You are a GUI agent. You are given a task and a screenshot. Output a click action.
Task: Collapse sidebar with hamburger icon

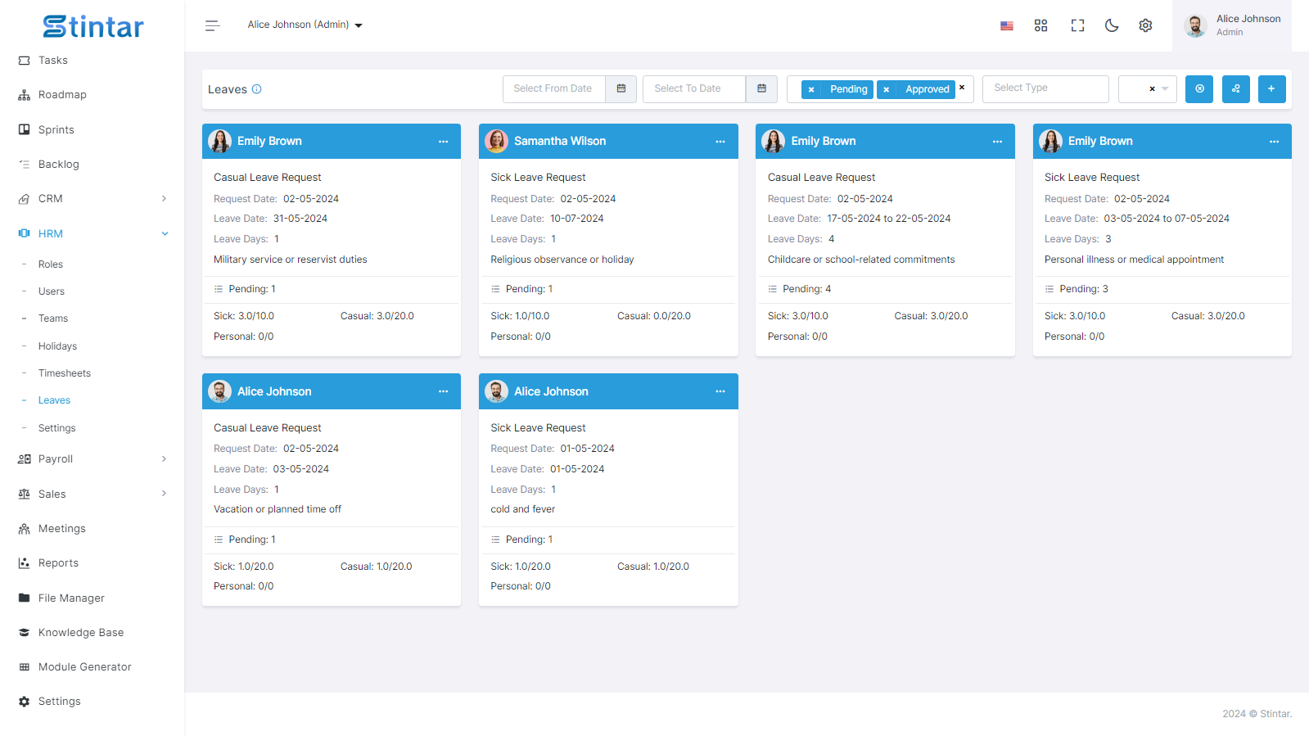pyautogui.click(x=213, y=25)
